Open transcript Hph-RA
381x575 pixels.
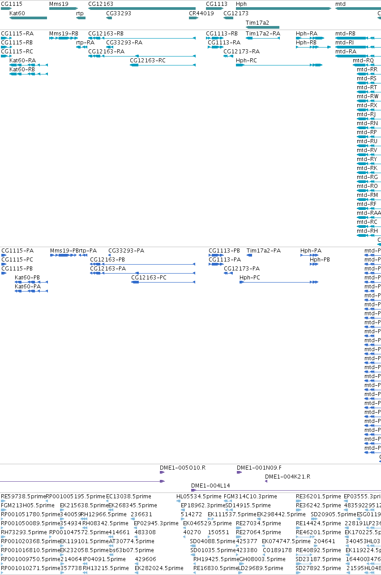(307, 34)
